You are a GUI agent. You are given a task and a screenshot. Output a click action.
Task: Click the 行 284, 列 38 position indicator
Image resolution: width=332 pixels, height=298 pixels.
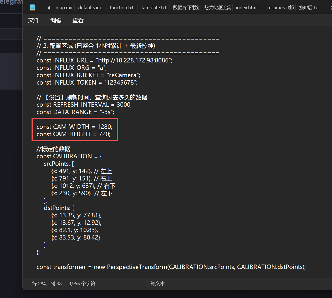click(x=47, y=284)
